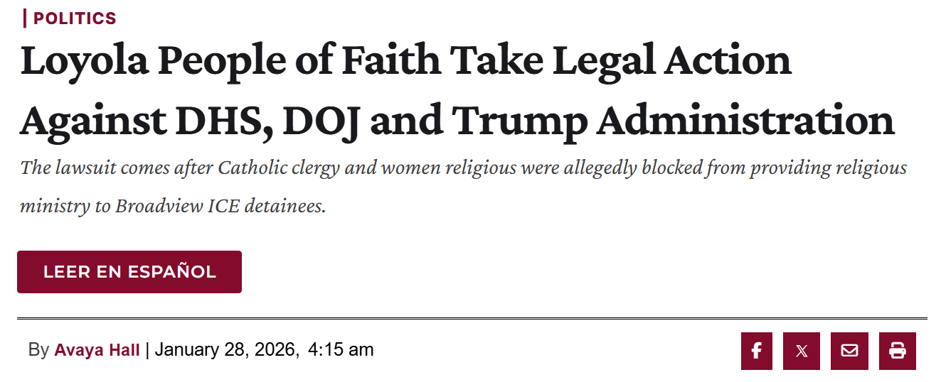Click the maroon bar beside Politics
Viewport: 941px width, 382px height.
point(25,18)
